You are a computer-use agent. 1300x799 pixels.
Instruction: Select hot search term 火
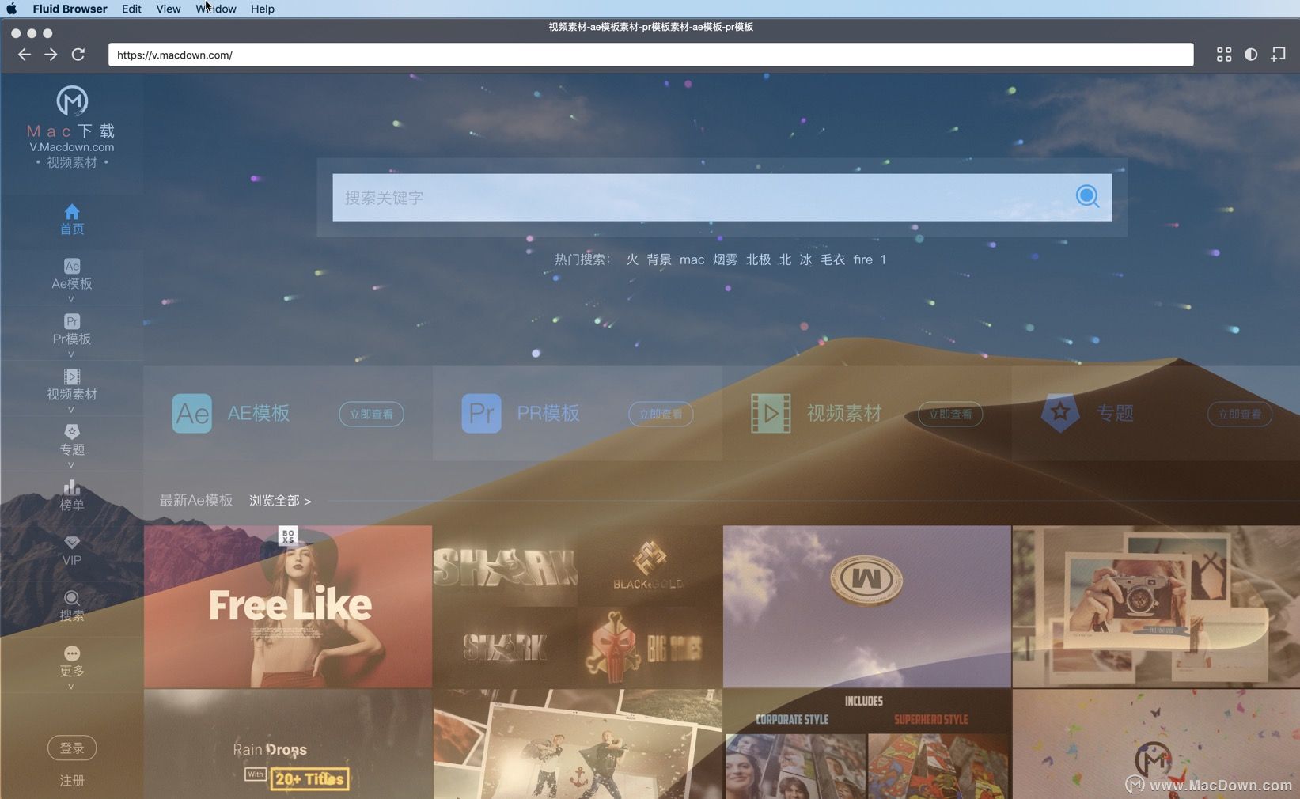pos(632,259)
